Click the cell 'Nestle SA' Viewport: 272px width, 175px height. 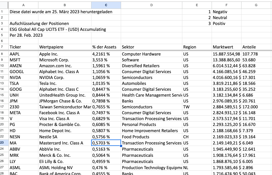pos(65,137)
